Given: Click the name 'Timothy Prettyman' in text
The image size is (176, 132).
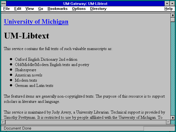Looking at the screenshot, I should click(x=20, y=117).
